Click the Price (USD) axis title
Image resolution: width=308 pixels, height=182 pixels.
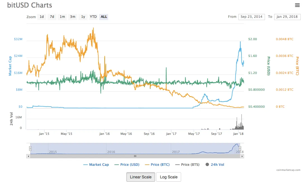tap(269, 66)
